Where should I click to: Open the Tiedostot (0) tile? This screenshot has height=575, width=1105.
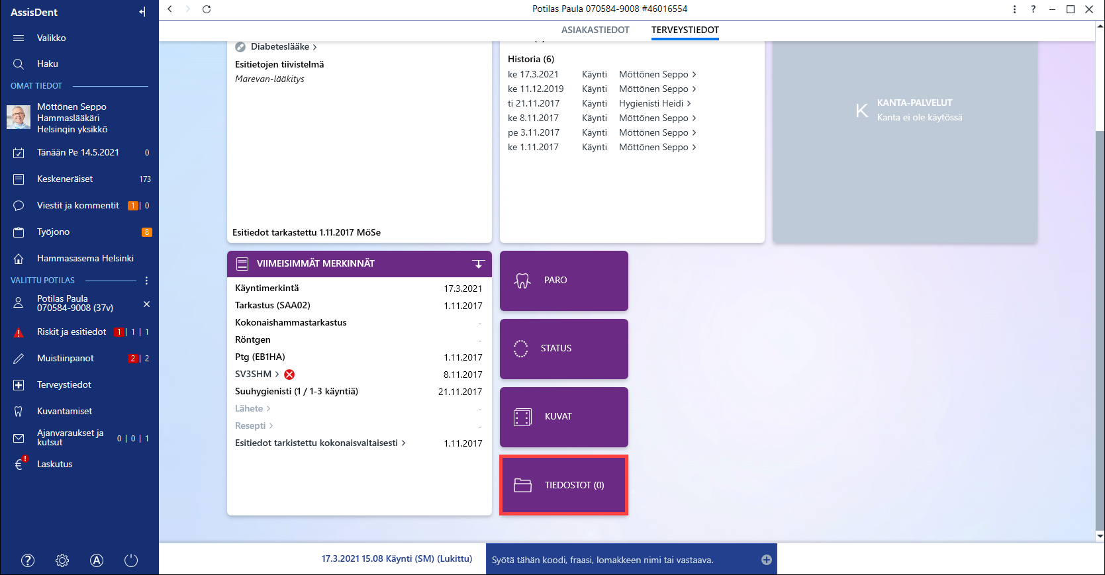pyautogui.click(x=564, y=485)
